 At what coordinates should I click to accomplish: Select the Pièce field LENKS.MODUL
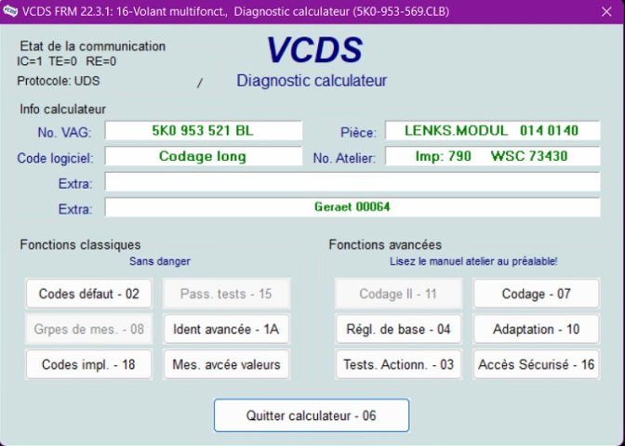492,131
